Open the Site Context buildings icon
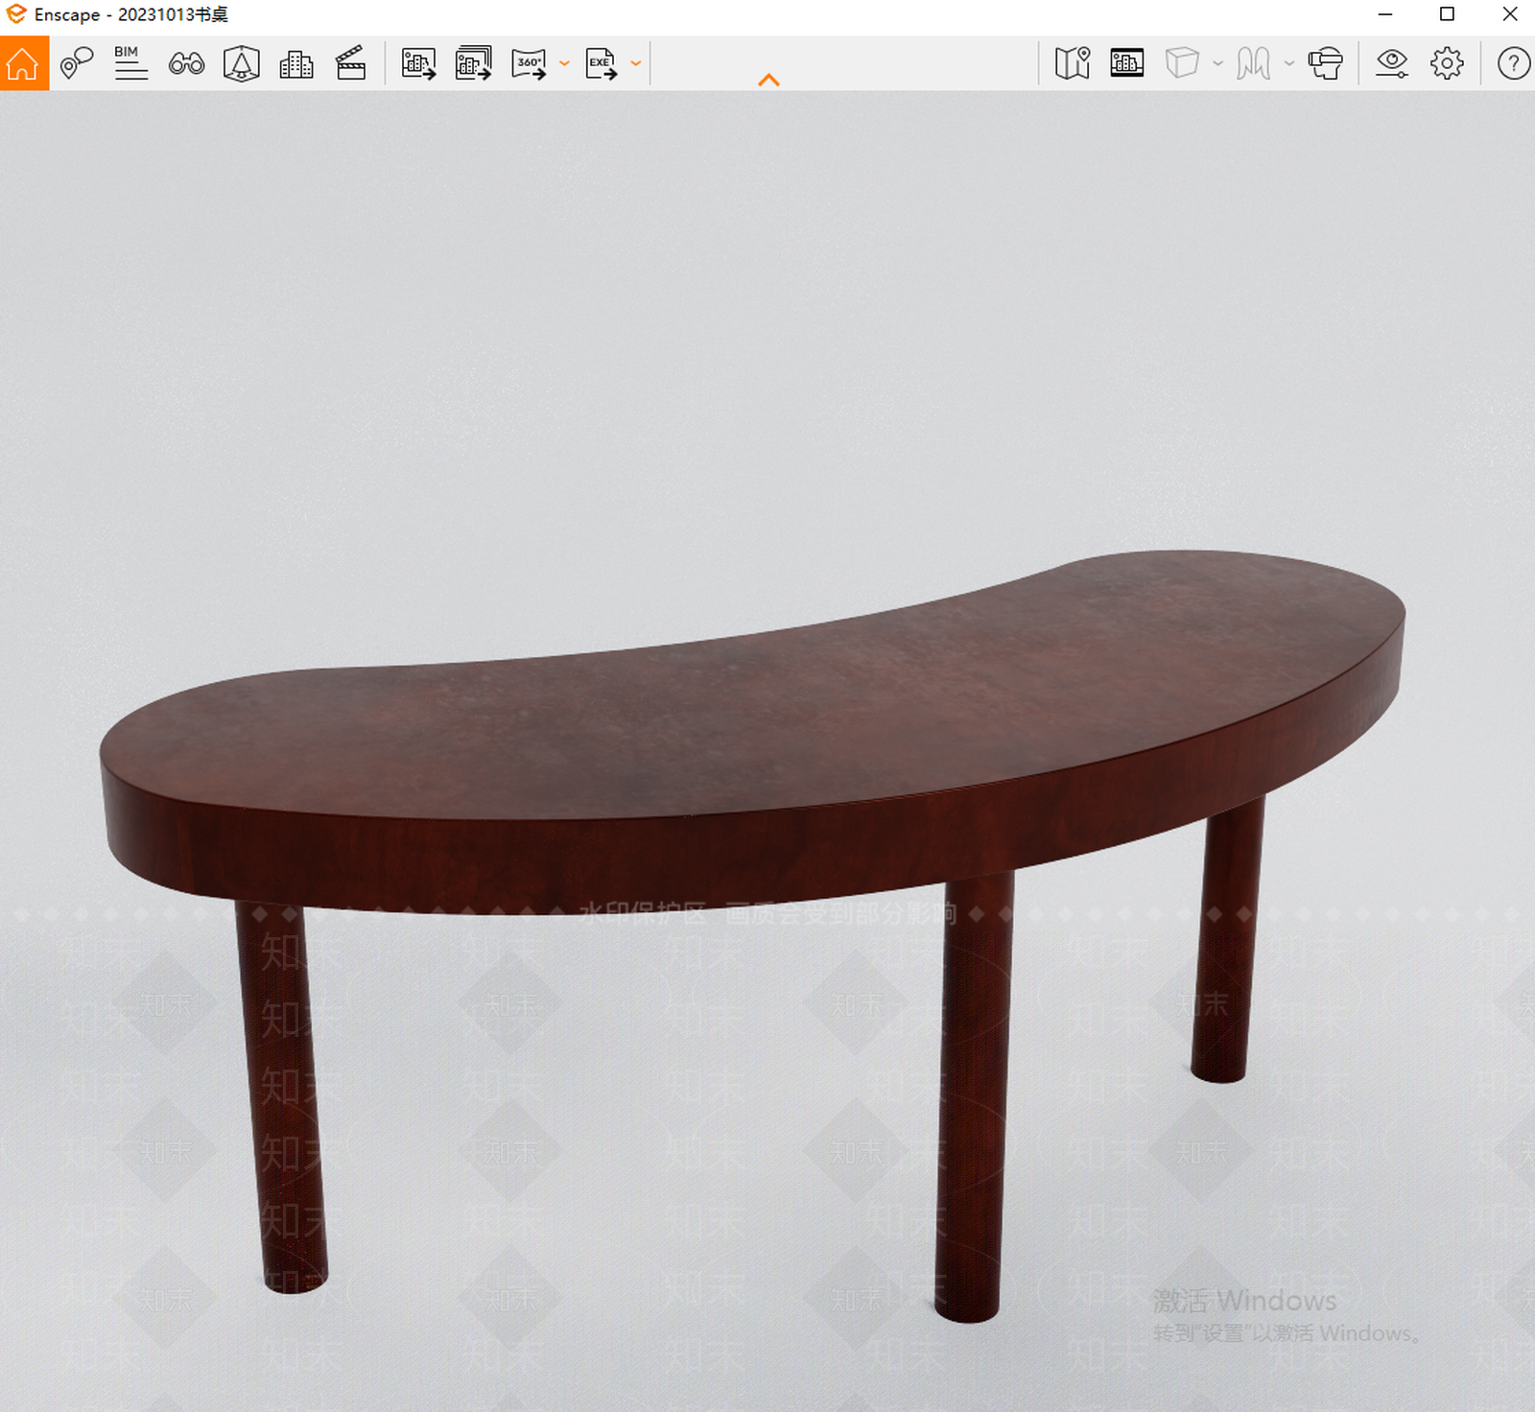This screenshot has width=1535, height=1412. tap(295, 63)
